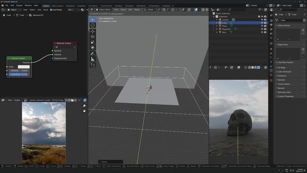
Task: Open Material Output target All dropdown
Action: (65, 47)
